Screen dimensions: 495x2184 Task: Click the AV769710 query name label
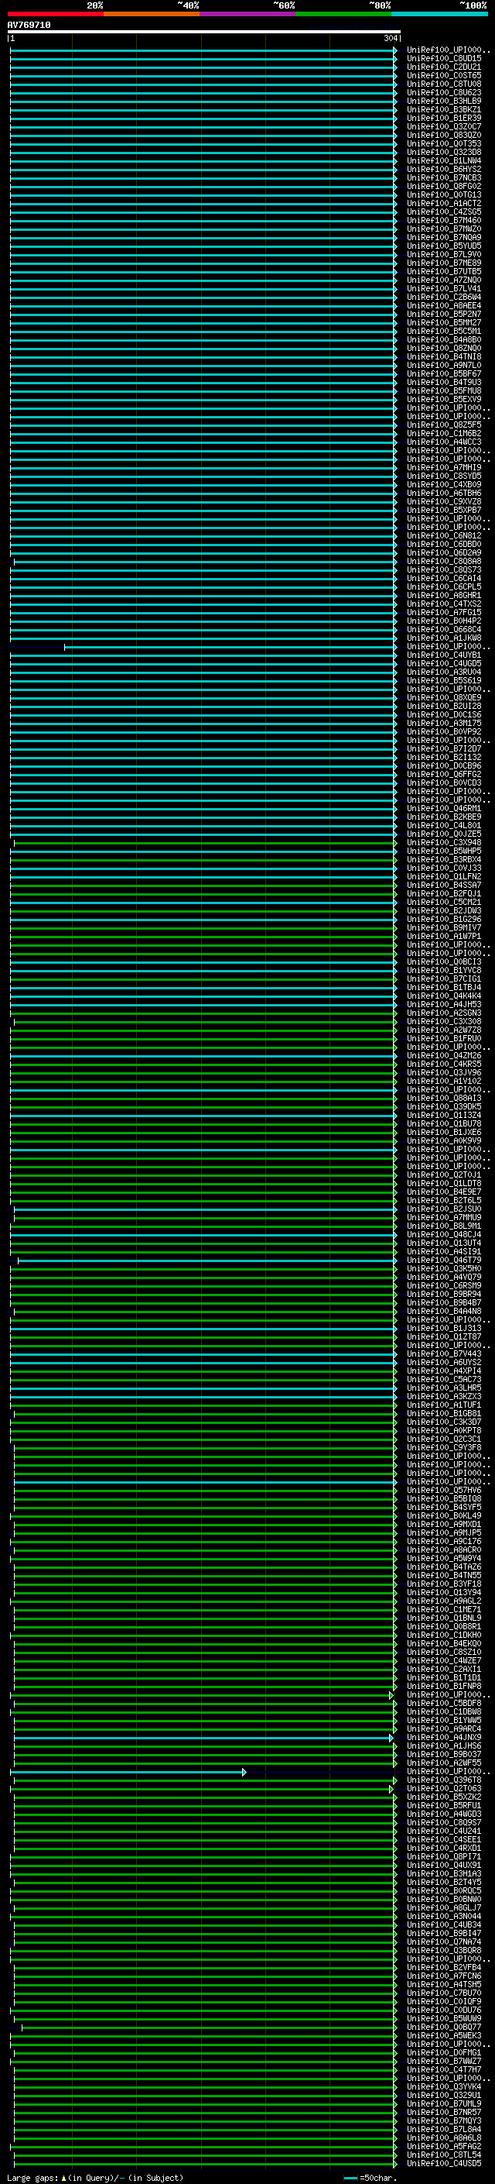(29, 26)
